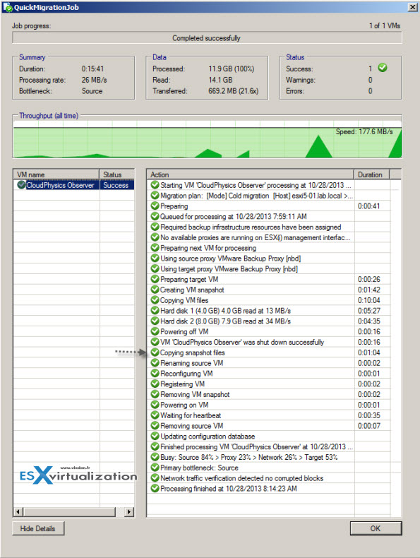Click the QuickMigrationJob title bar icon
The image size is (420, 558).
pos(8,7)
